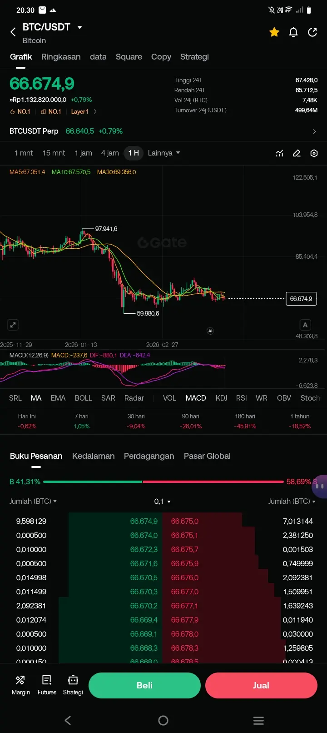The width and height of the screenshot is (327, 733).
Task: Open Strategi bot icon in bottom bar
Action: point(73,685)
